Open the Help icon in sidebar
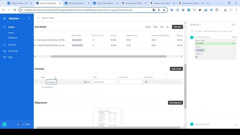 point(4,57)
